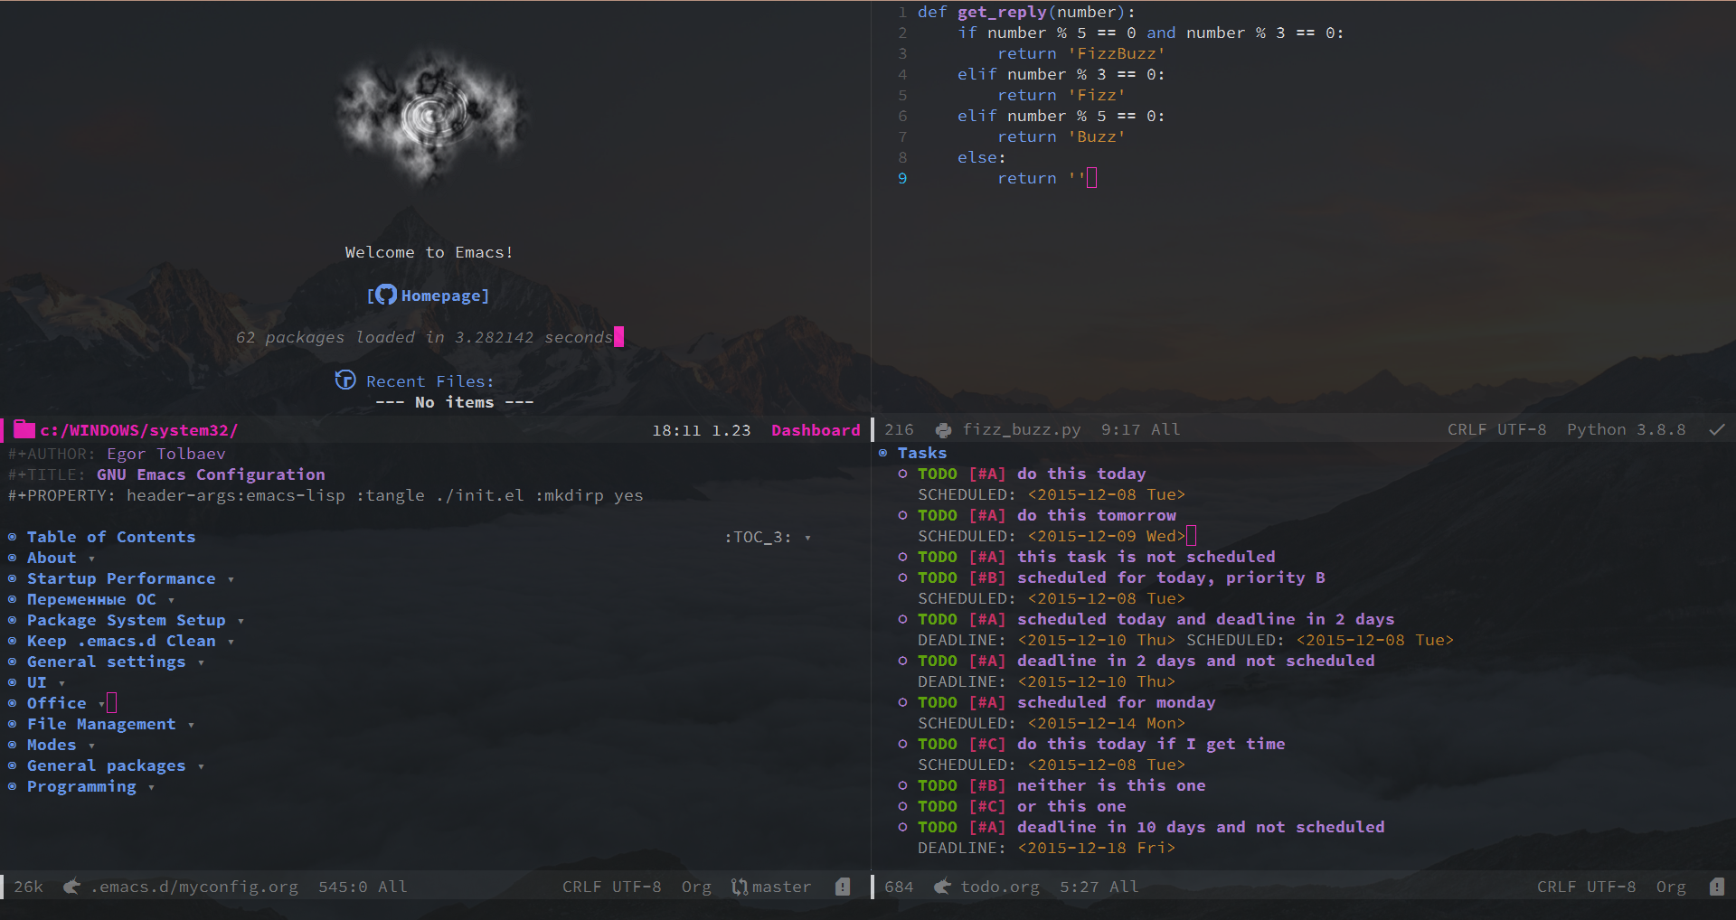Viewport: 1736px width, 920px height.
Task: Click the Org mode label in myconfig.org modeline
Action: click(696, 887)
